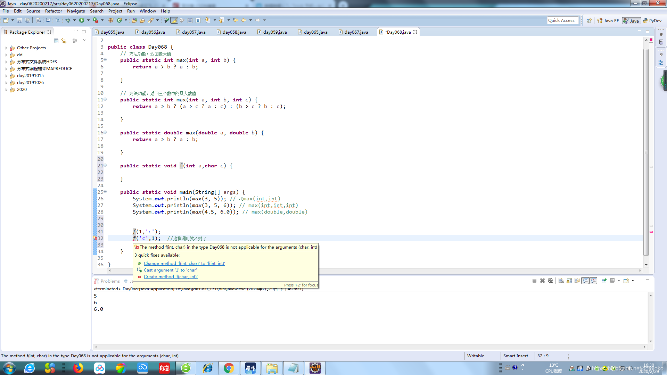Collapse the max(int a, int b) method fold
667x375 pixels.
coord(105,60)
